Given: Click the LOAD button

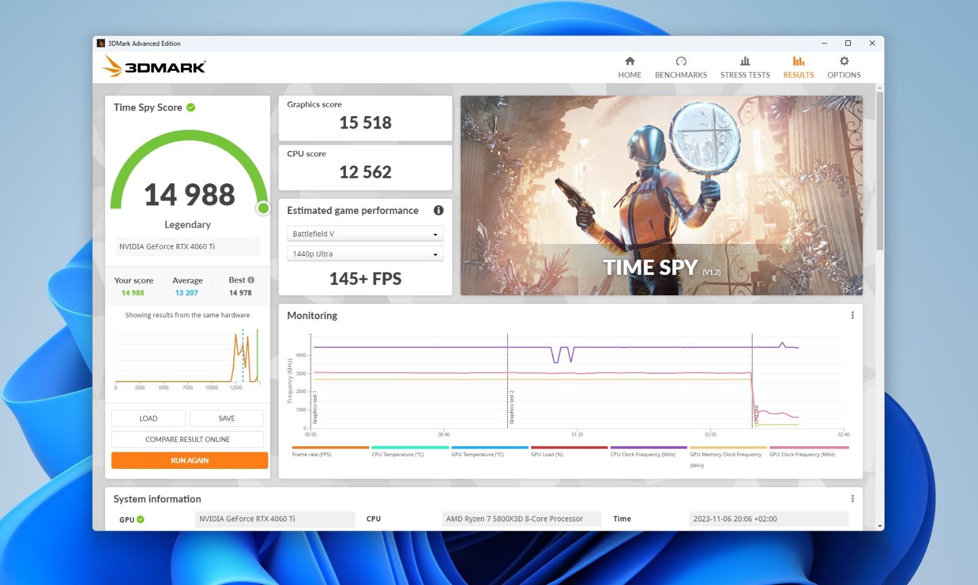Looking at the screenshot, I should 149,419.
